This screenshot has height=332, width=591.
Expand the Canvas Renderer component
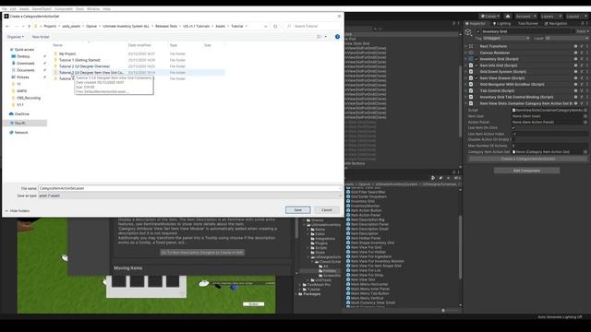[x=465, y=53]
